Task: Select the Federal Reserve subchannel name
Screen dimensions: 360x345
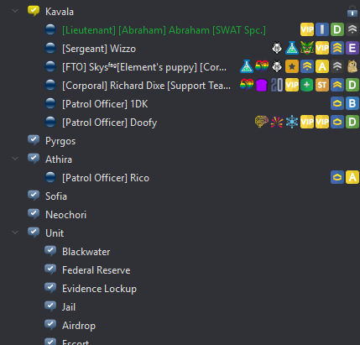Action: (x=97, y=270)
